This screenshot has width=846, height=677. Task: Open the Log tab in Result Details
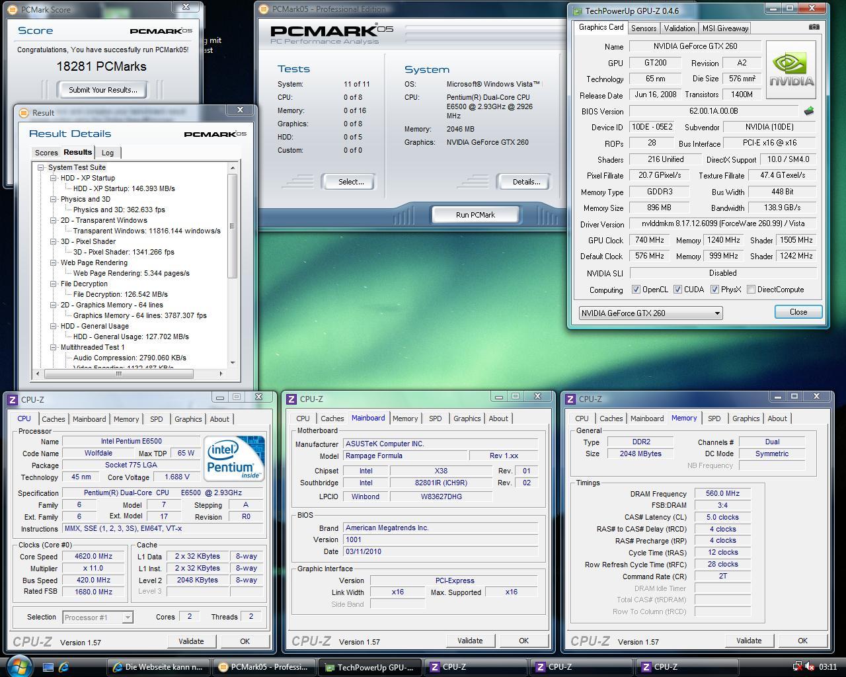point(108,153)
